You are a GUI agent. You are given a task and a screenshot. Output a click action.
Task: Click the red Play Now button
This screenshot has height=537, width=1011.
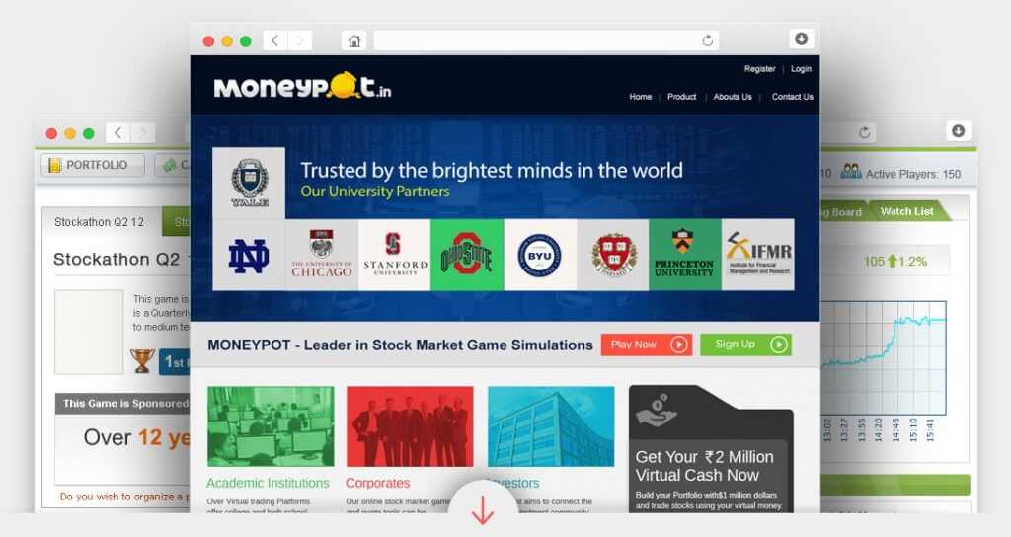tap(647, 345)
